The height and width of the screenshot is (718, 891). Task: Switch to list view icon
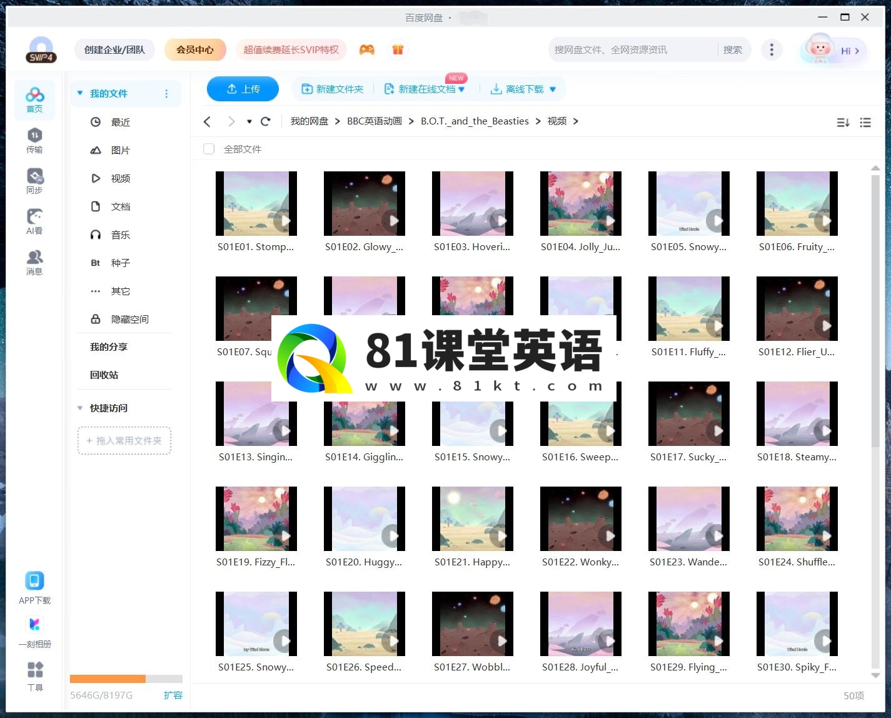[x=865, y=123]
